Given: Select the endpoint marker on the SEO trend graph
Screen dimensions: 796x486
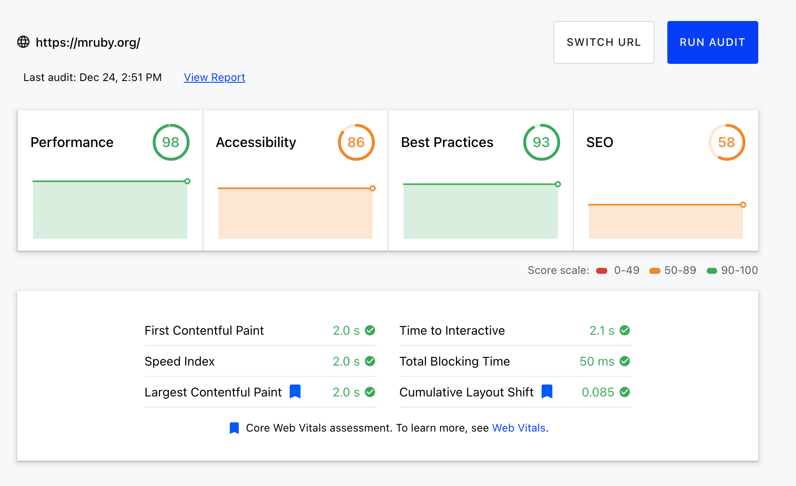Looking at the screenshot, I should pyautogui.click(x=743, y=205).
